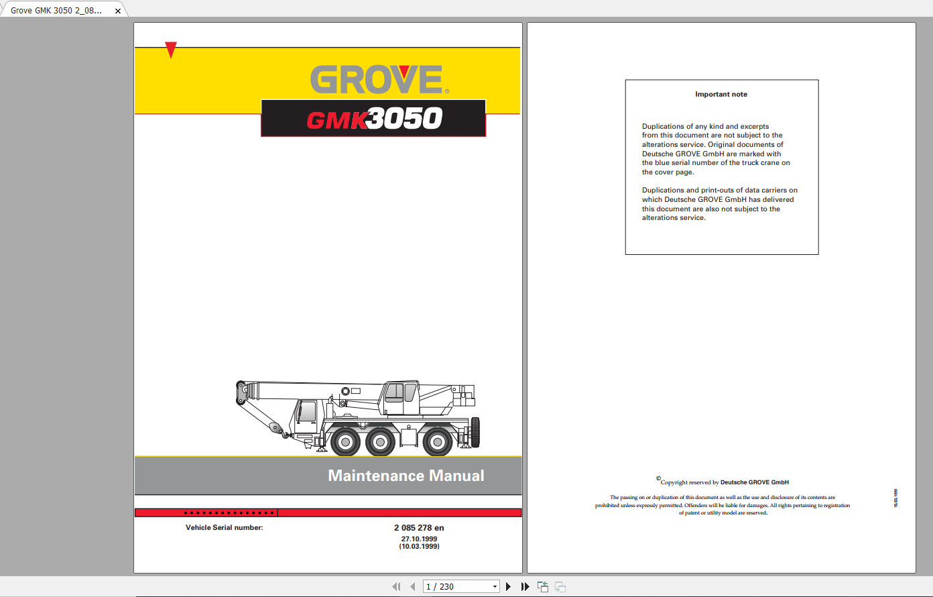Jump to the last page
This screenshot has height=597, width=933.
tap(525, 586)
